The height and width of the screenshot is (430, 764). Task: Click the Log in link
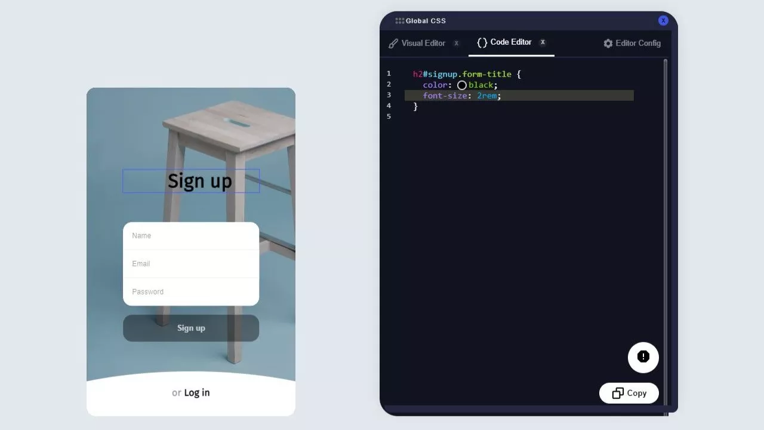(197, 392)
